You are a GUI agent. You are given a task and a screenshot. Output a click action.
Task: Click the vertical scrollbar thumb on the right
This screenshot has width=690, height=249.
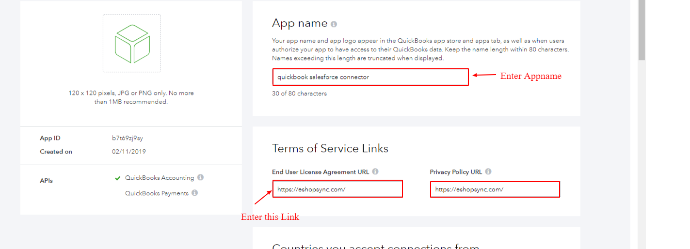pos(642,29)
